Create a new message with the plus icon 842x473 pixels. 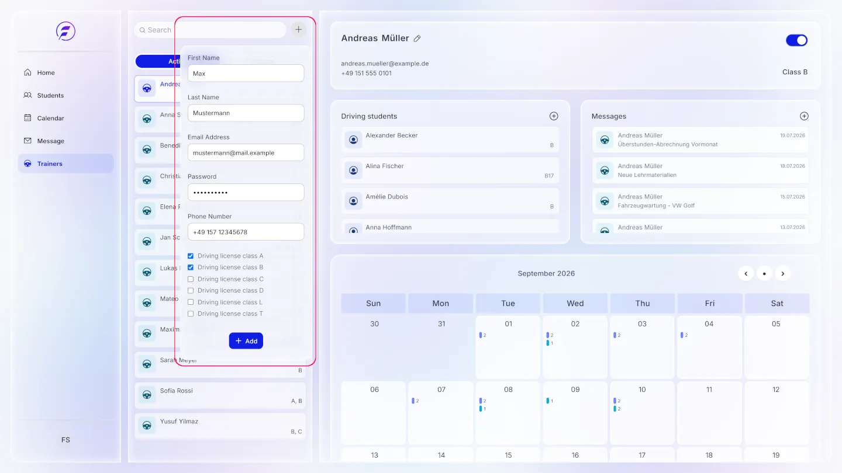pyautogui.click(x=804, y=116)
